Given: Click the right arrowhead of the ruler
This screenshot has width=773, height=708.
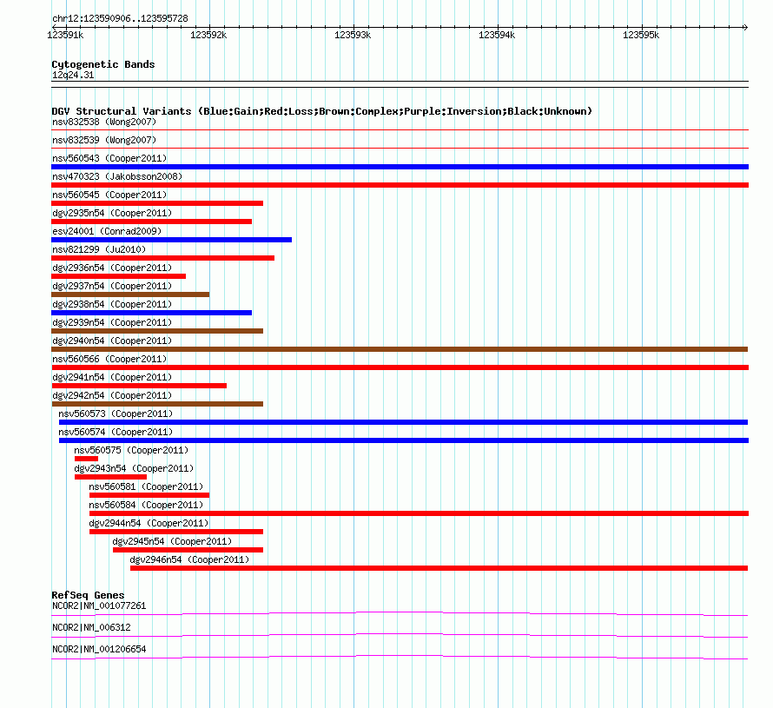Looking at the screenshot, I should pyautogui.click(x=745, y=27).
